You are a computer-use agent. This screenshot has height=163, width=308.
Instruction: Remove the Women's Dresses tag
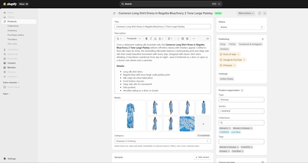(238, 147)
